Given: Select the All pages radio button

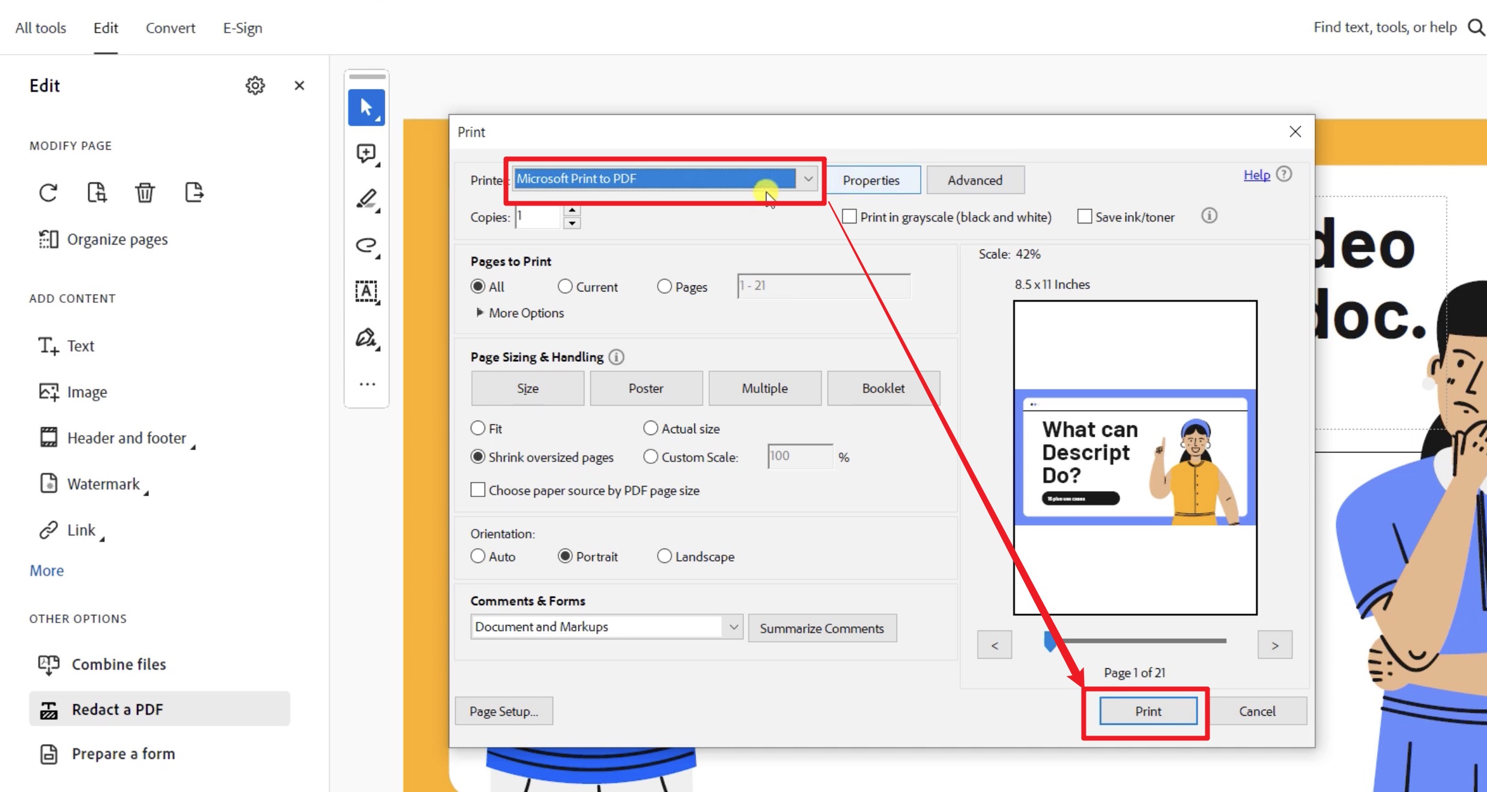Looking at the screenshot, I should [478, 287].
